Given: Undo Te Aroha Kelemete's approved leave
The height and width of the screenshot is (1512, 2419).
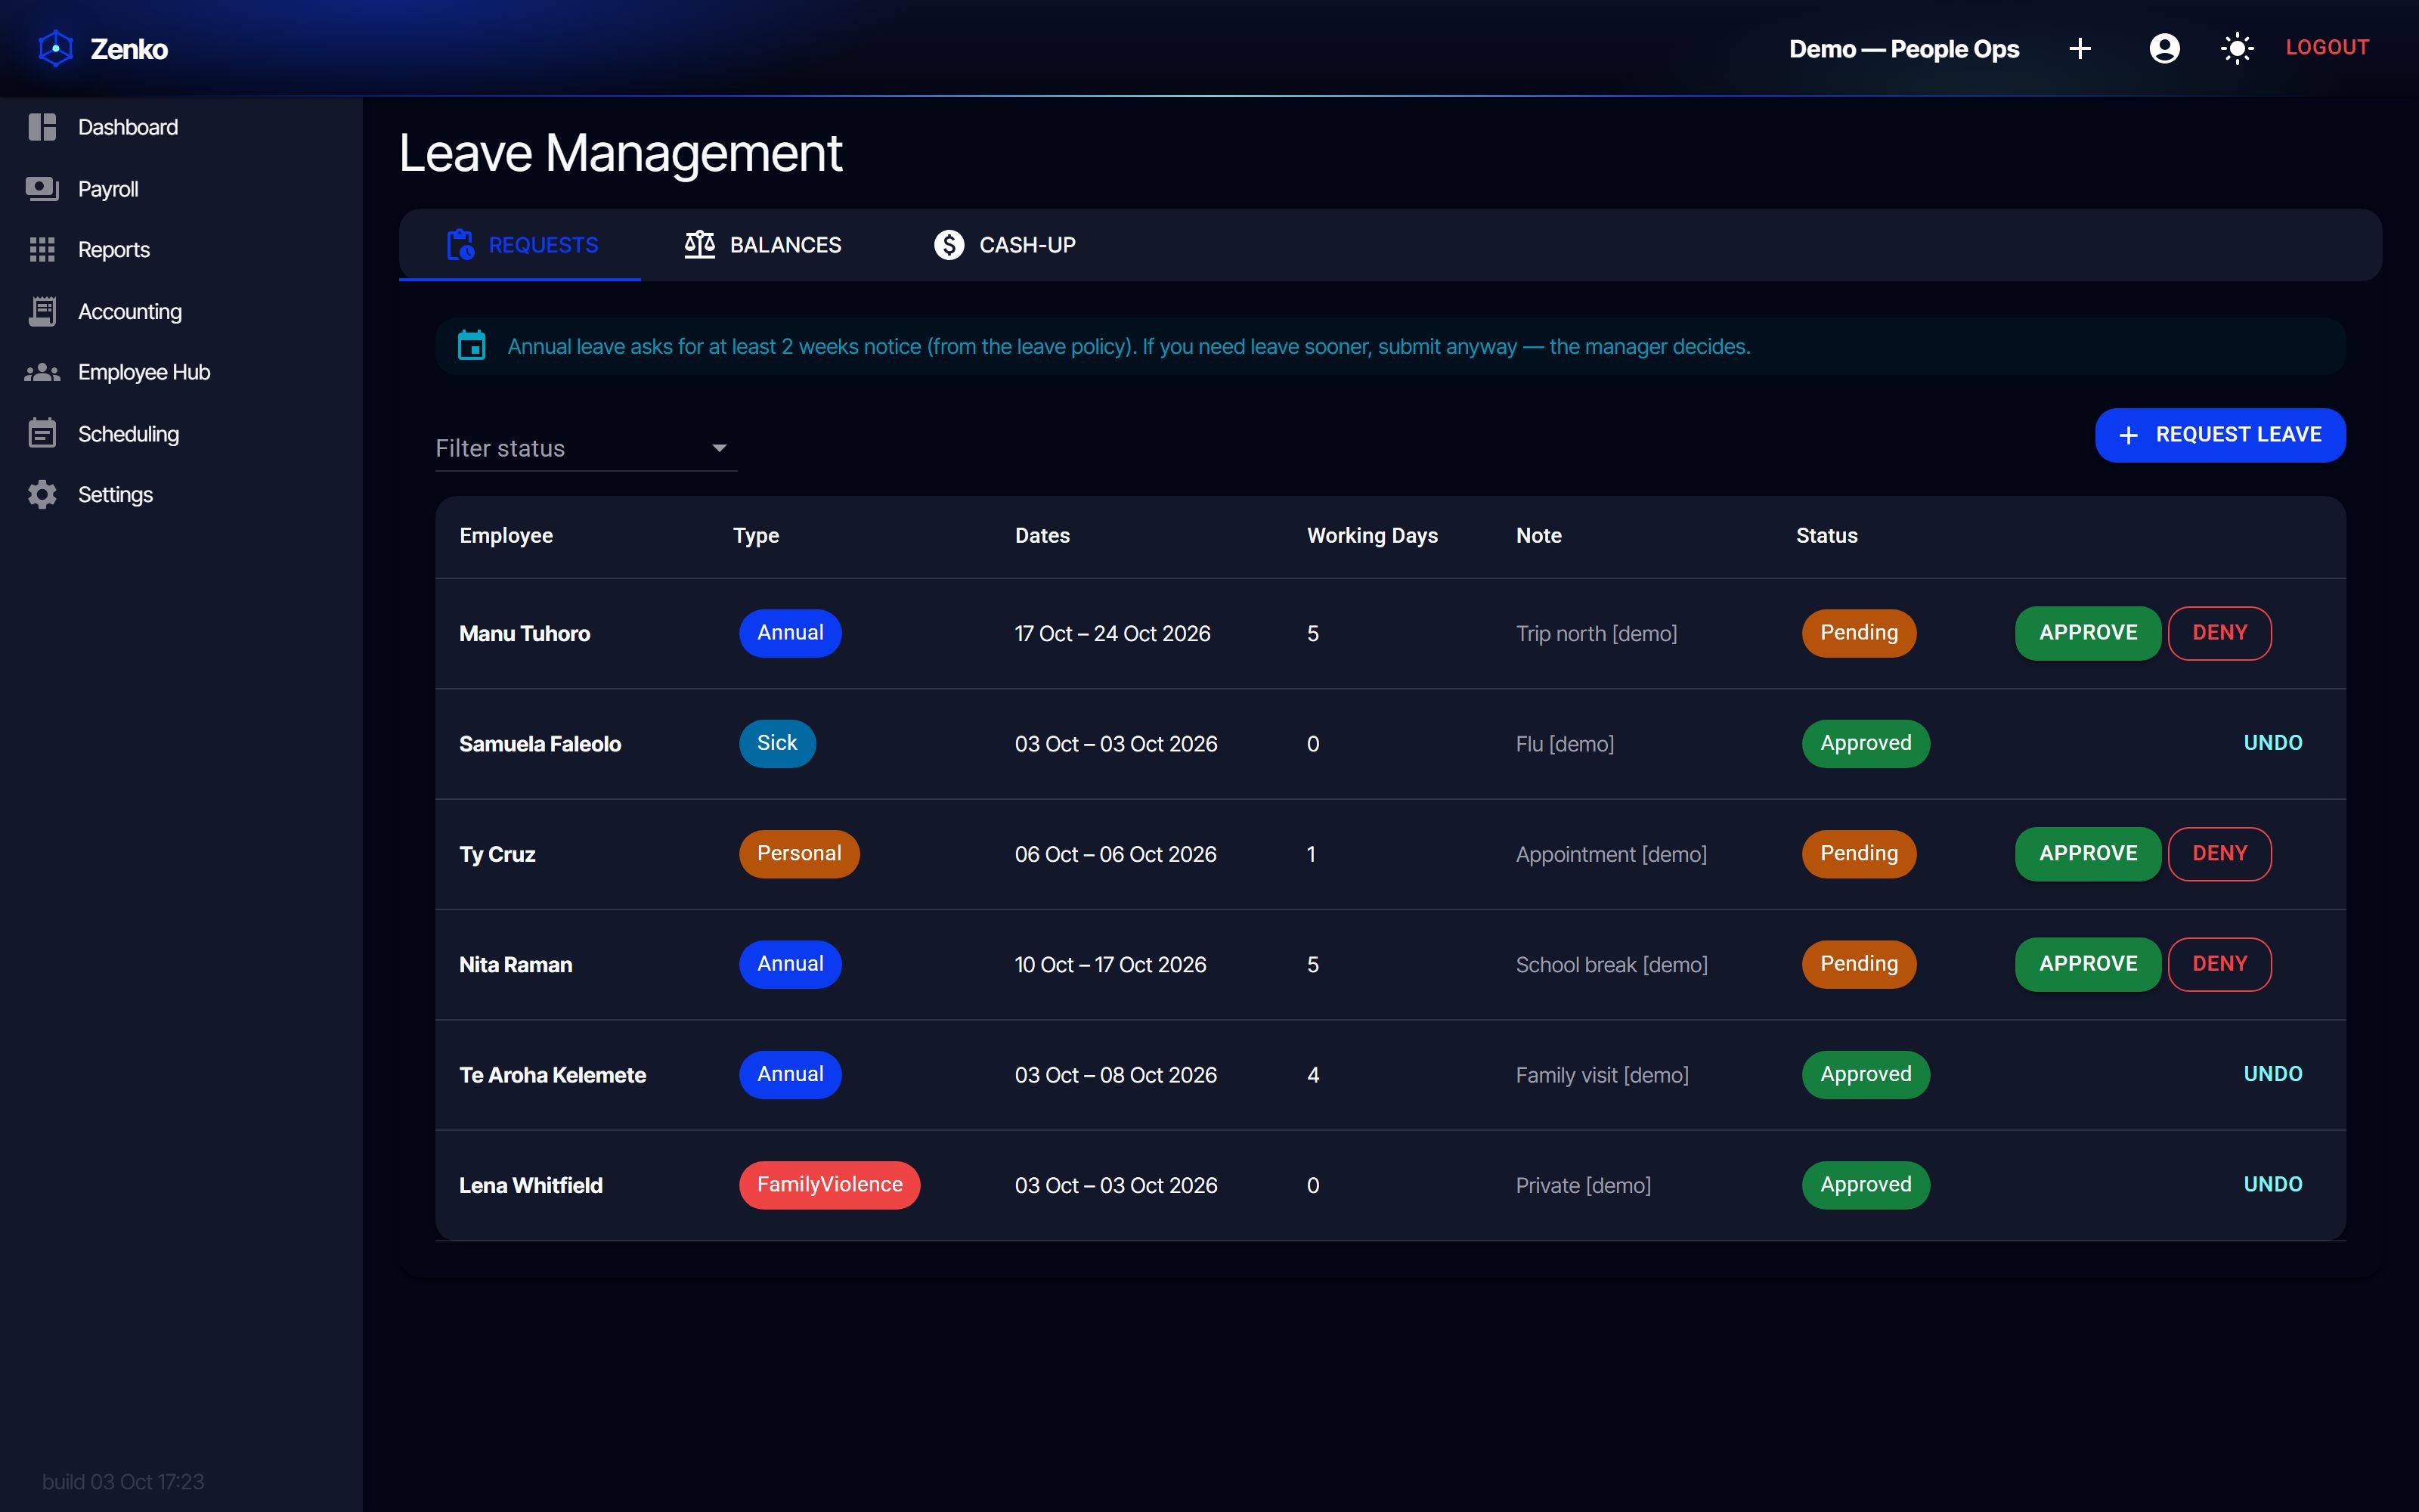Looking at the screenshot, I should 2272,1074.
